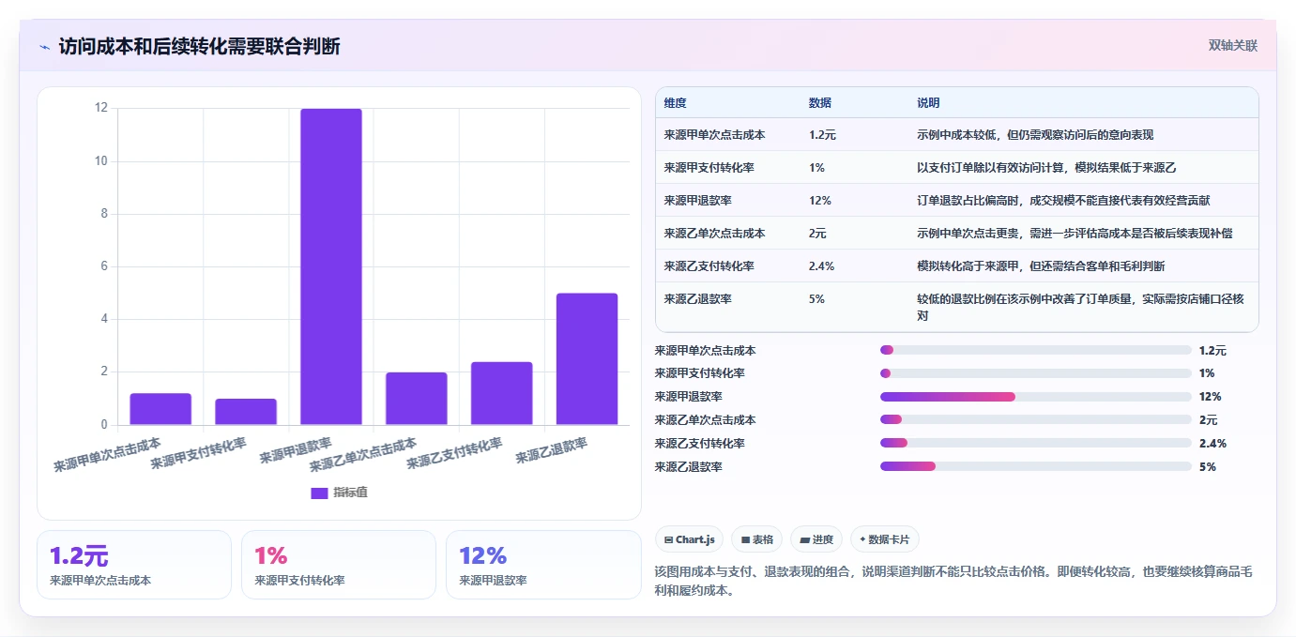Screen dimensions: 1296x637
Task: Click the y-axis tick label 12
Action: [101, 108]
